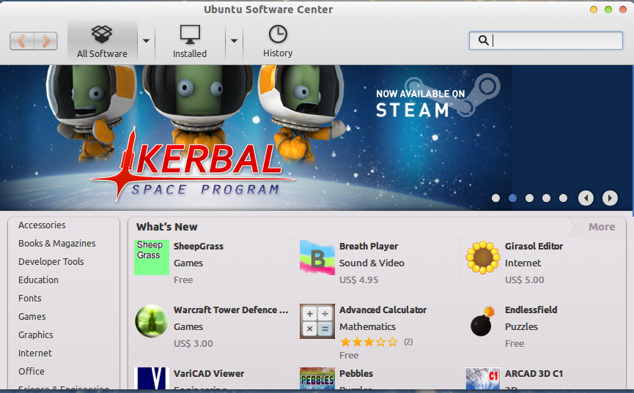The height and width of the screenshot is (393, 634).
Task: Click the What's New heading
Action: coord(166,227)
